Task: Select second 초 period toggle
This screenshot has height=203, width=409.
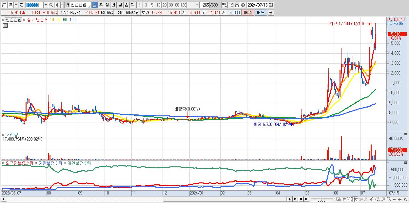Action: click(x=126, y=5)
